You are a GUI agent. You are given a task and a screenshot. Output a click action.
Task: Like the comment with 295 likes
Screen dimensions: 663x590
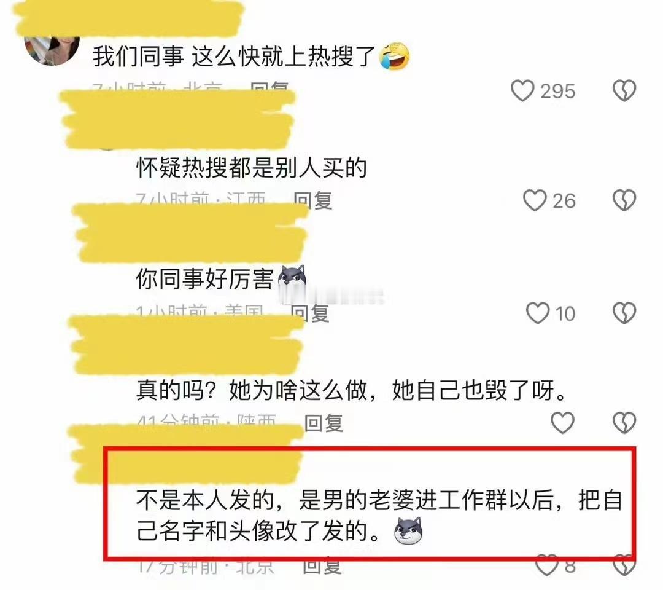tap(522, 90)
